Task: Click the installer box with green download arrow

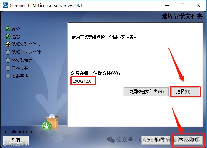Action: click(51, 122)
